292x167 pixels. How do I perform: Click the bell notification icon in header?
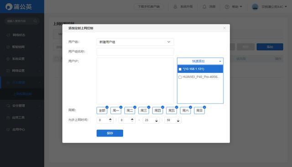tap(204, 7)
